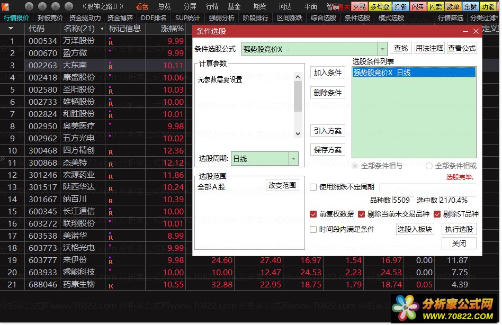Screen dimensions: 502x325
Task: Click the 执行选股 button
Action: point(459,229)
